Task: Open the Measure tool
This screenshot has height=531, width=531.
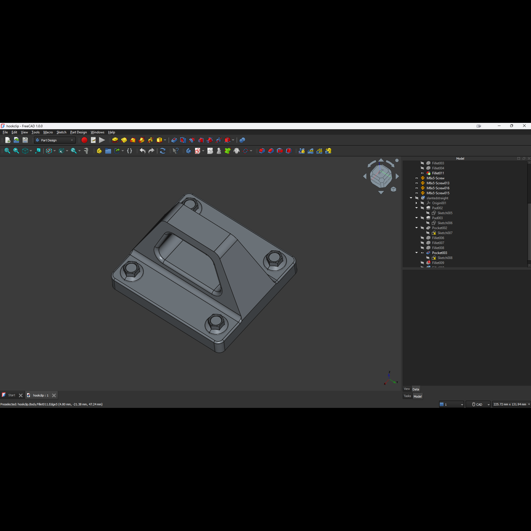Action: (x=86, y=151)
